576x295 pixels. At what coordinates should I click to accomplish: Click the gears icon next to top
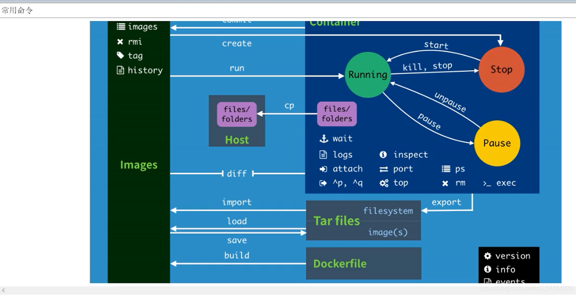[x=384, y=183]
